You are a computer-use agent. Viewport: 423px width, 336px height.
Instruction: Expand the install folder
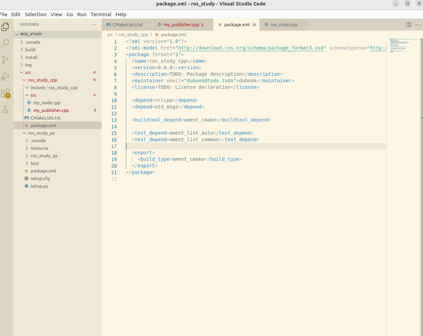(58, 57)
